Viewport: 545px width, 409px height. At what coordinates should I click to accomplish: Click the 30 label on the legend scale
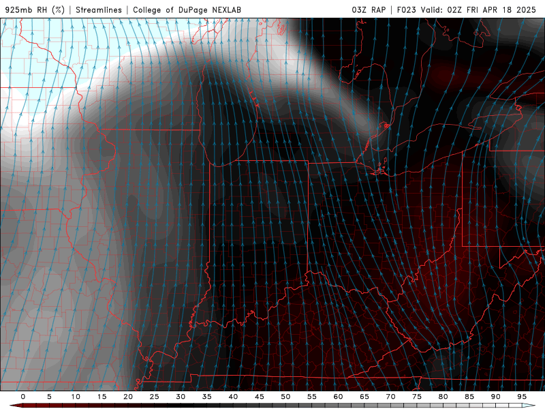181,397
